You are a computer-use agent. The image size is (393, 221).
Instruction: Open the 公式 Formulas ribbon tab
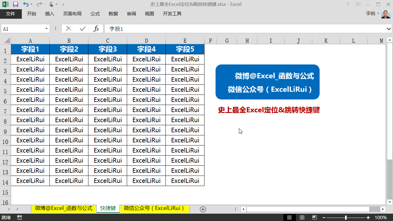point(95,14)
